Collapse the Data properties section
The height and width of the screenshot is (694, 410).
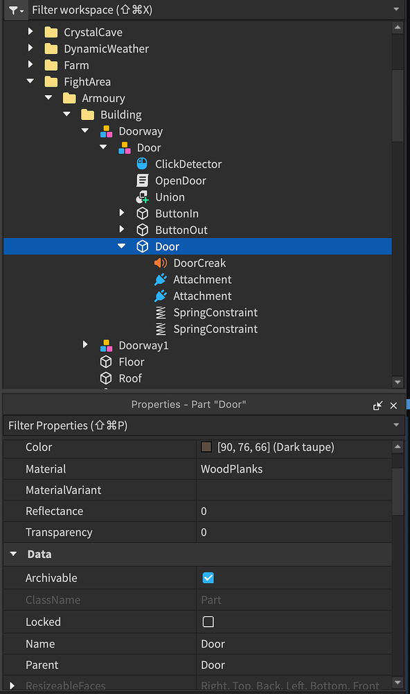click(x=12, y=554)
